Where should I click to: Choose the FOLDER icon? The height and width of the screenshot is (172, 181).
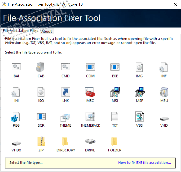(114, 142)
